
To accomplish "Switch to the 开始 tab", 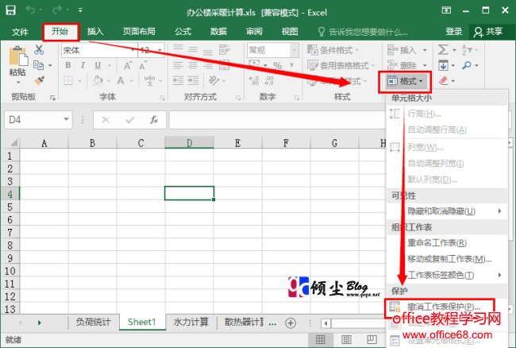I will point(60,32).
